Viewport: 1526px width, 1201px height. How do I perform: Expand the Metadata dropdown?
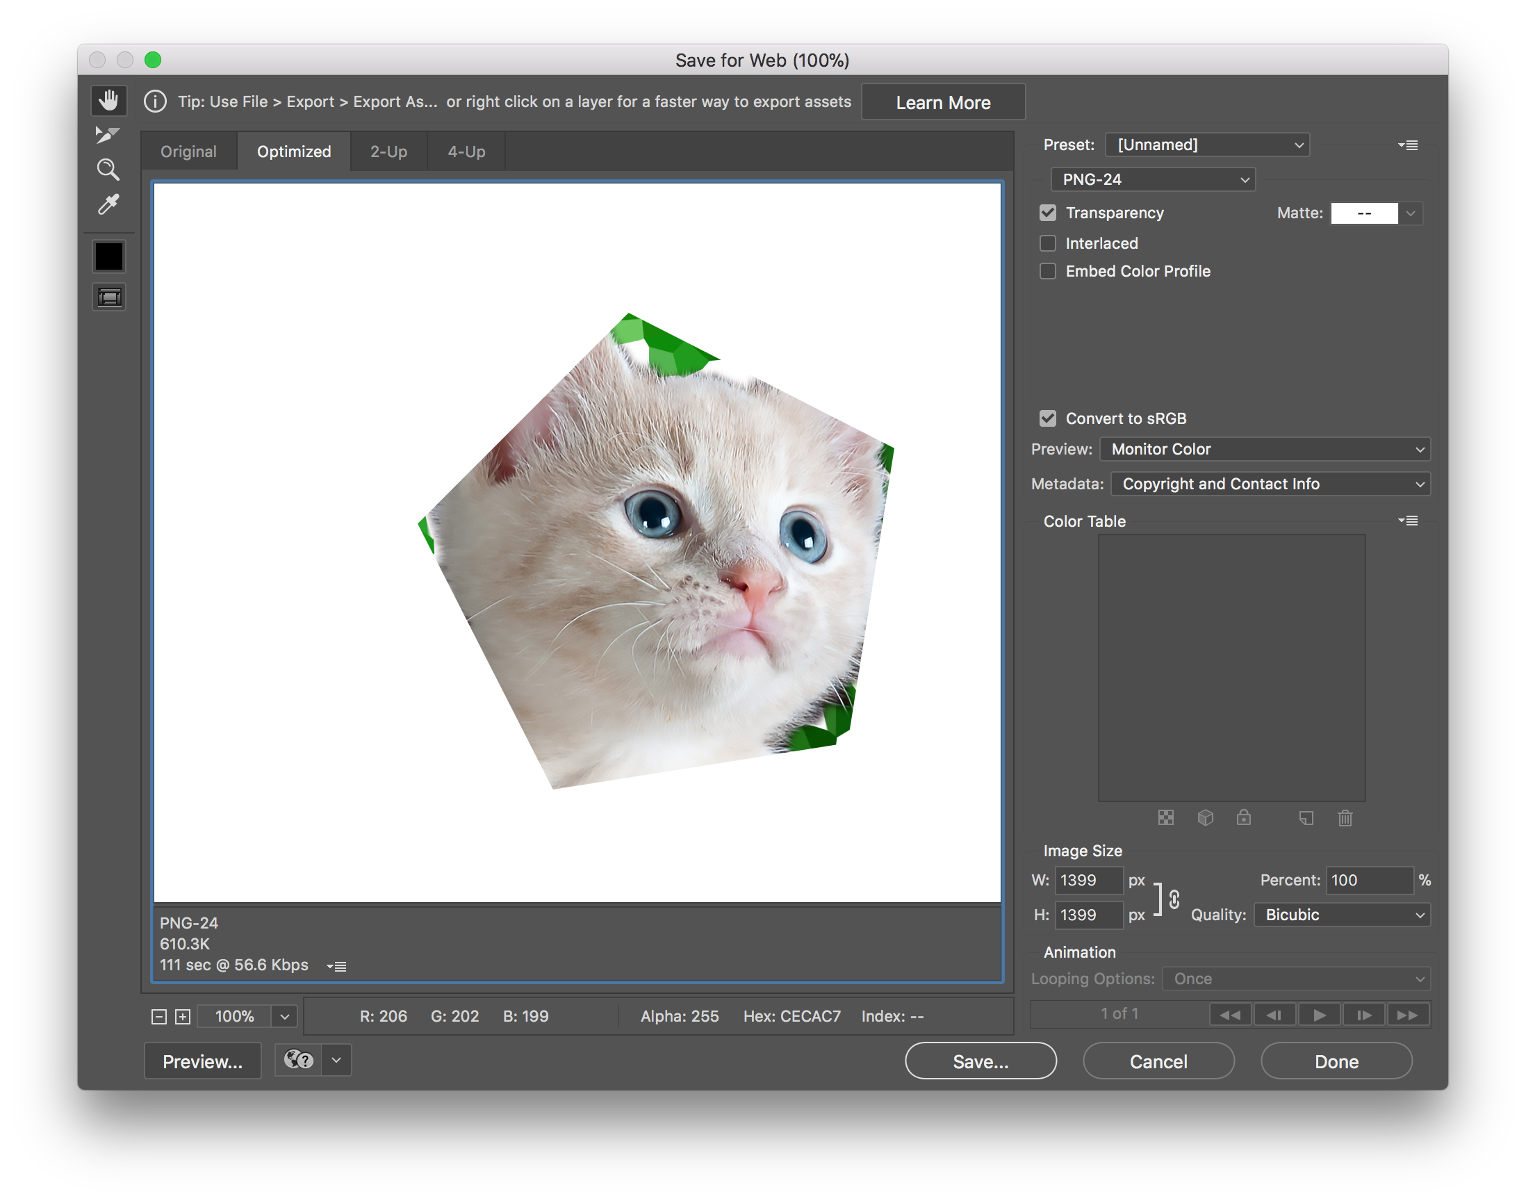(x=1270, y=484)
